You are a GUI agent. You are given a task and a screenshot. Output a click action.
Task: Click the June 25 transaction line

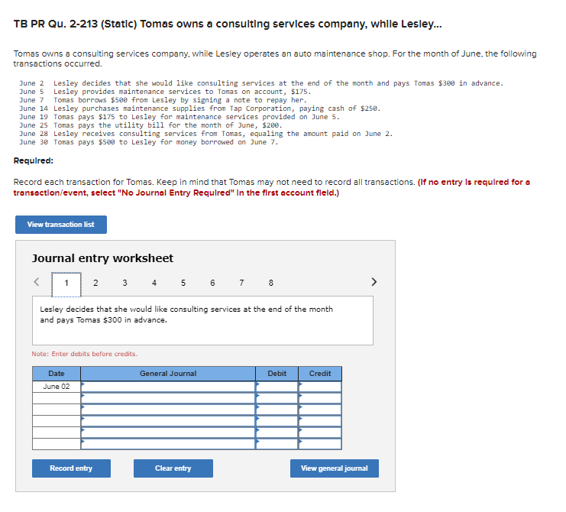coord(150,125)
